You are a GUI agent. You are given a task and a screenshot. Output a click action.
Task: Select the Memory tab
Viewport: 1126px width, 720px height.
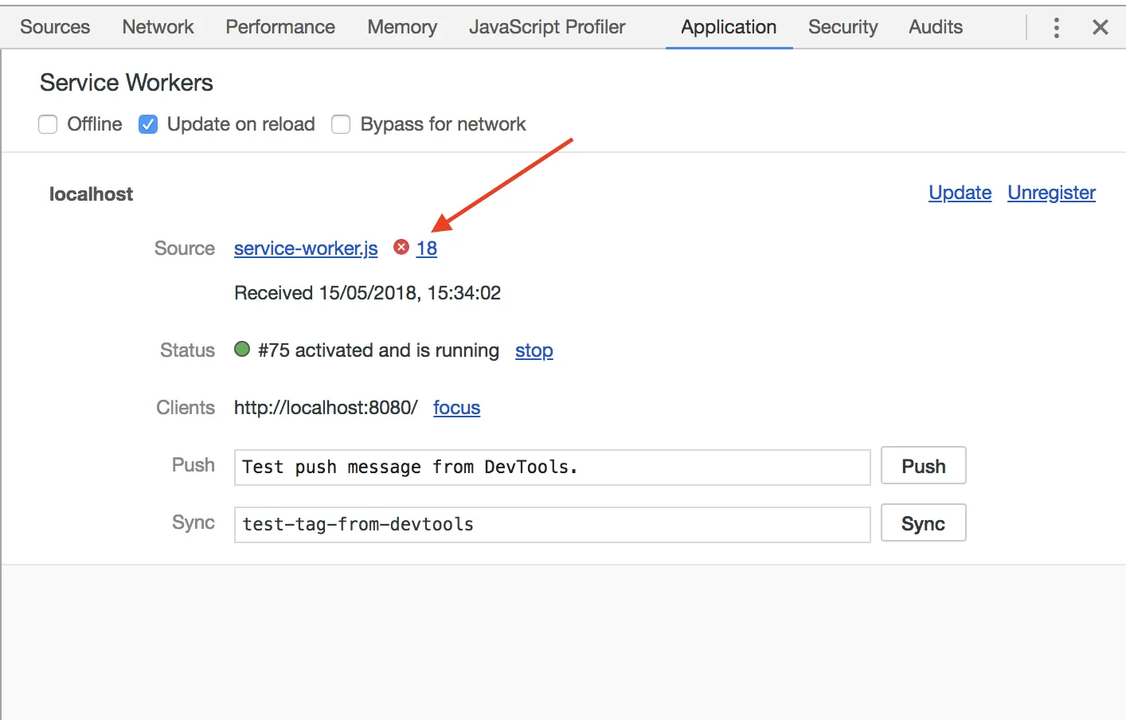point(402,27)
